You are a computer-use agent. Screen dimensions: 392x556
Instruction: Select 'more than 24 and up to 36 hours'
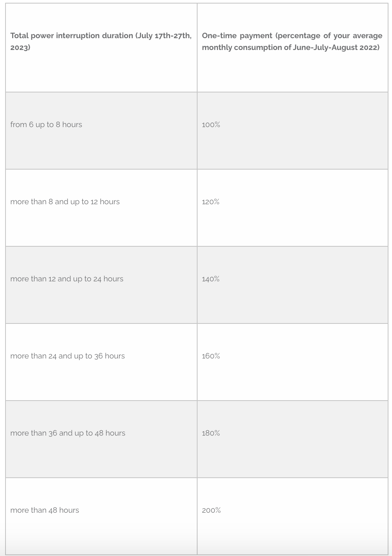point(68,356)
